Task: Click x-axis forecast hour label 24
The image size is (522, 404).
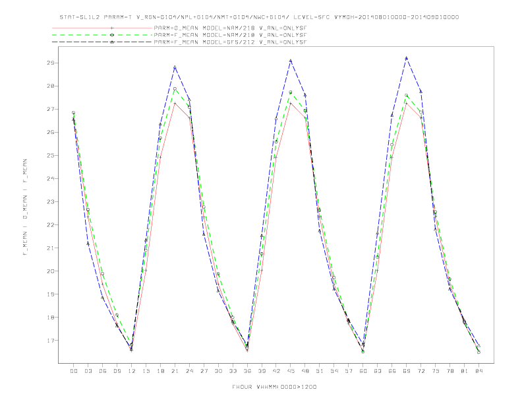Action: tap(189, 371)
